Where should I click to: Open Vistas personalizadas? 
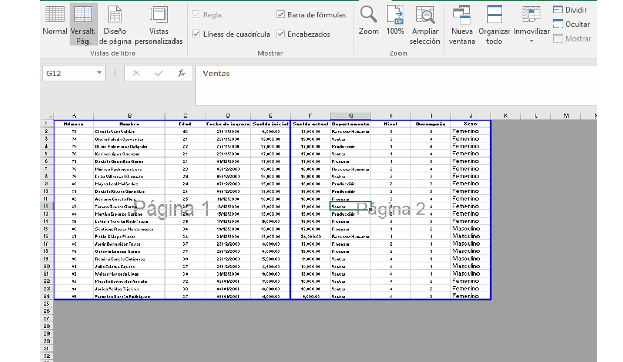point(159,25)
